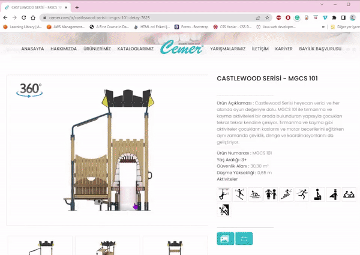The image size is (360, 255).
Task: Select the girl and boy socializing icon
Action: (271, 194)
